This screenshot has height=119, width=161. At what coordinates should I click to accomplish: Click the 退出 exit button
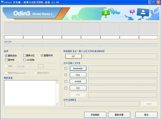click(146, 115)
